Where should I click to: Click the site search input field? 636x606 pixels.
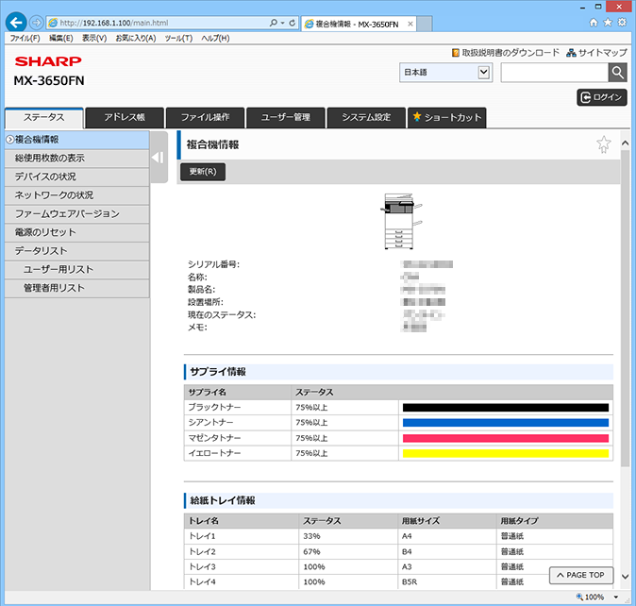[555, 73]
